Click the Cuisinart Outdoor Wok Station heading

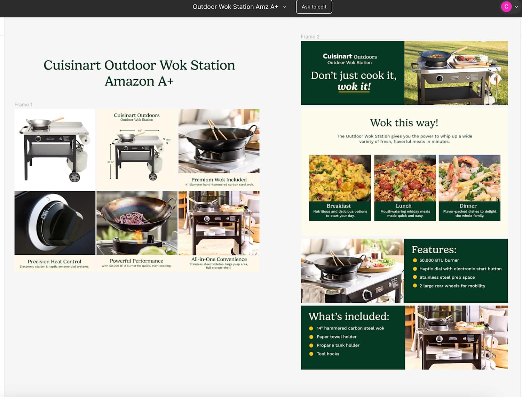point(139,73)
